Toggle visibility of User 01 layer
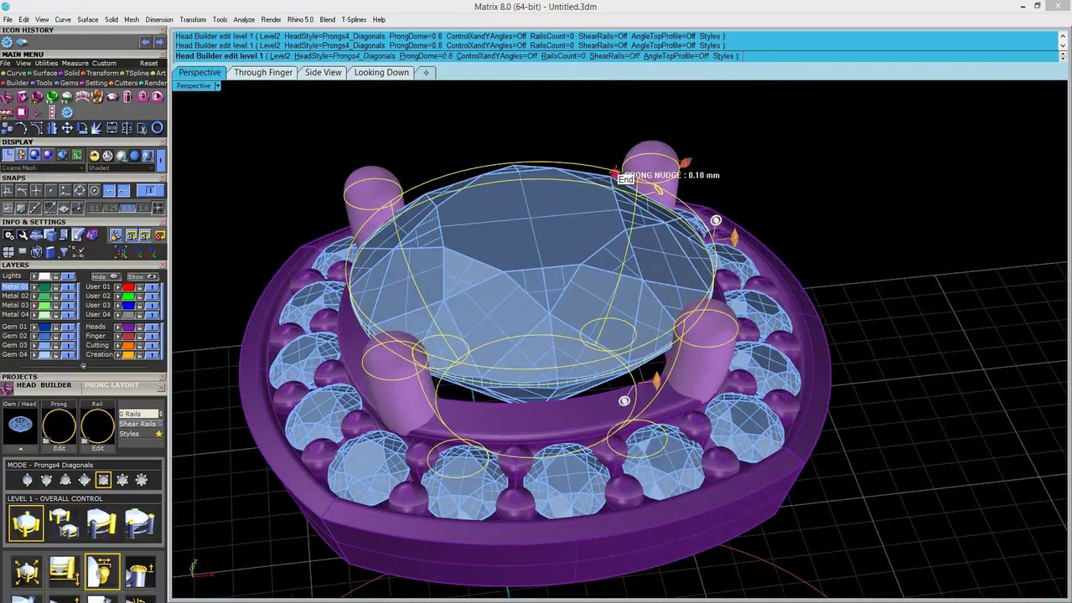 152,286
